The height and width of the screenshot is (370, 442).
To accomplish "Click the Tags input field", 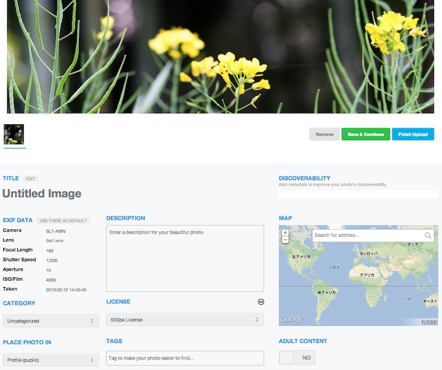I will [185, 358].
